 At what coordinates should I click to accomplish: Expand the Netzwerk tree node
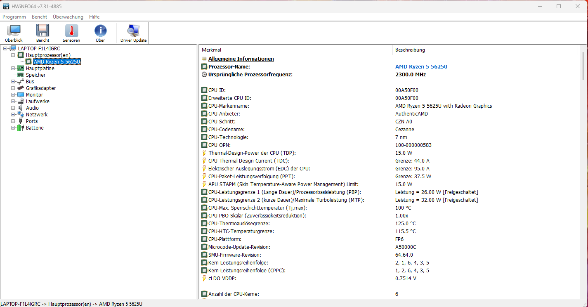point(13,115)
